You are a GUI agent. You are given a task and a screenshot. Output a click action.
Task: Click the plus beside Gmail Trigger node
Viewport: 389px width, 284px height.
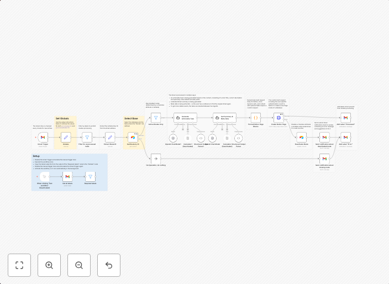click(x=35, y=137)
